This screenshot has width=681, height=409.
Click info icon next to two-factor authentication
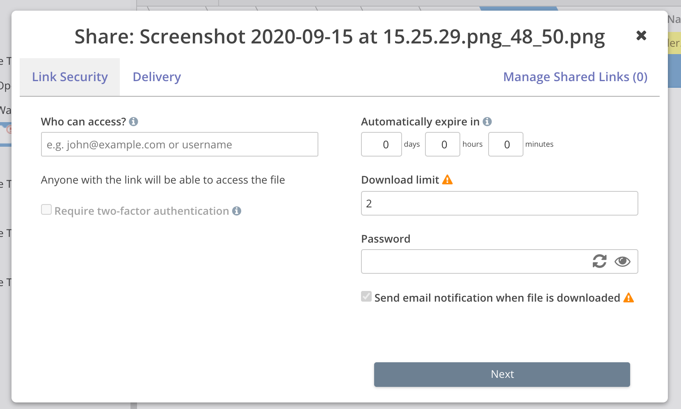(x=237, y=211)
